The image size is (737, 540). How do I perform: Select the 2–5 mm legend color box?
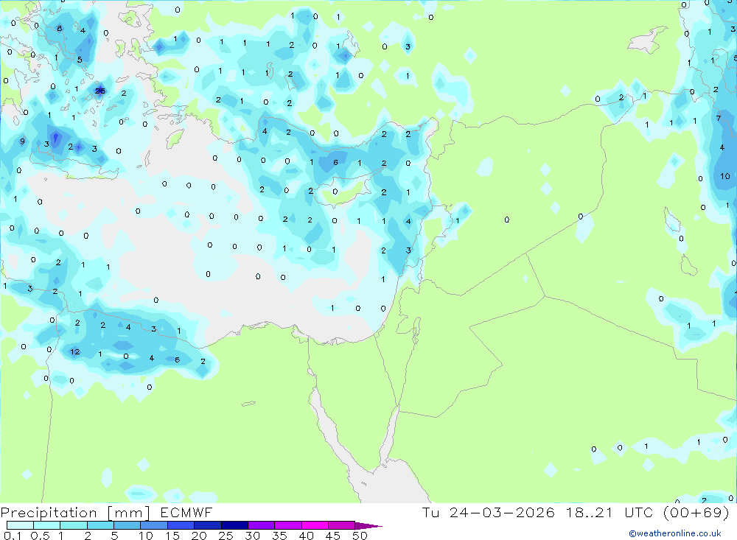(100, 525)
